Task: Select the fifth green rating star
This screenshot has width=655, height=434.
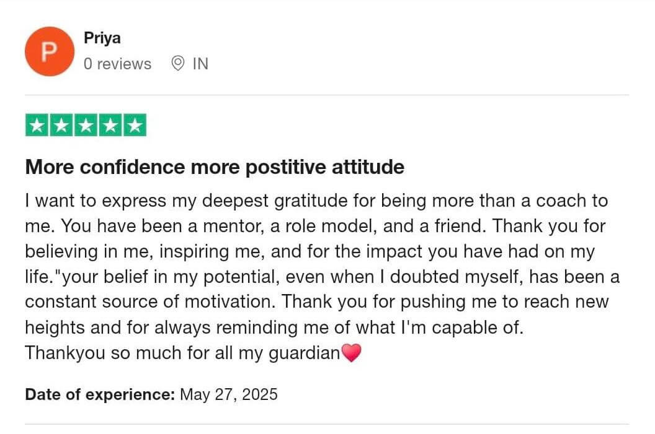Action: pos(135,125)
